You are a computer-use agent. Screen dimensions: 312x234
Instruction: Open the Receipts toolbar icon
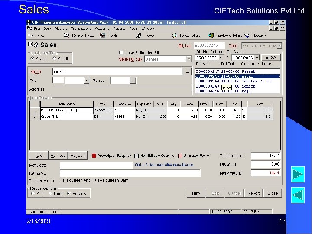[x=247, y=36]
